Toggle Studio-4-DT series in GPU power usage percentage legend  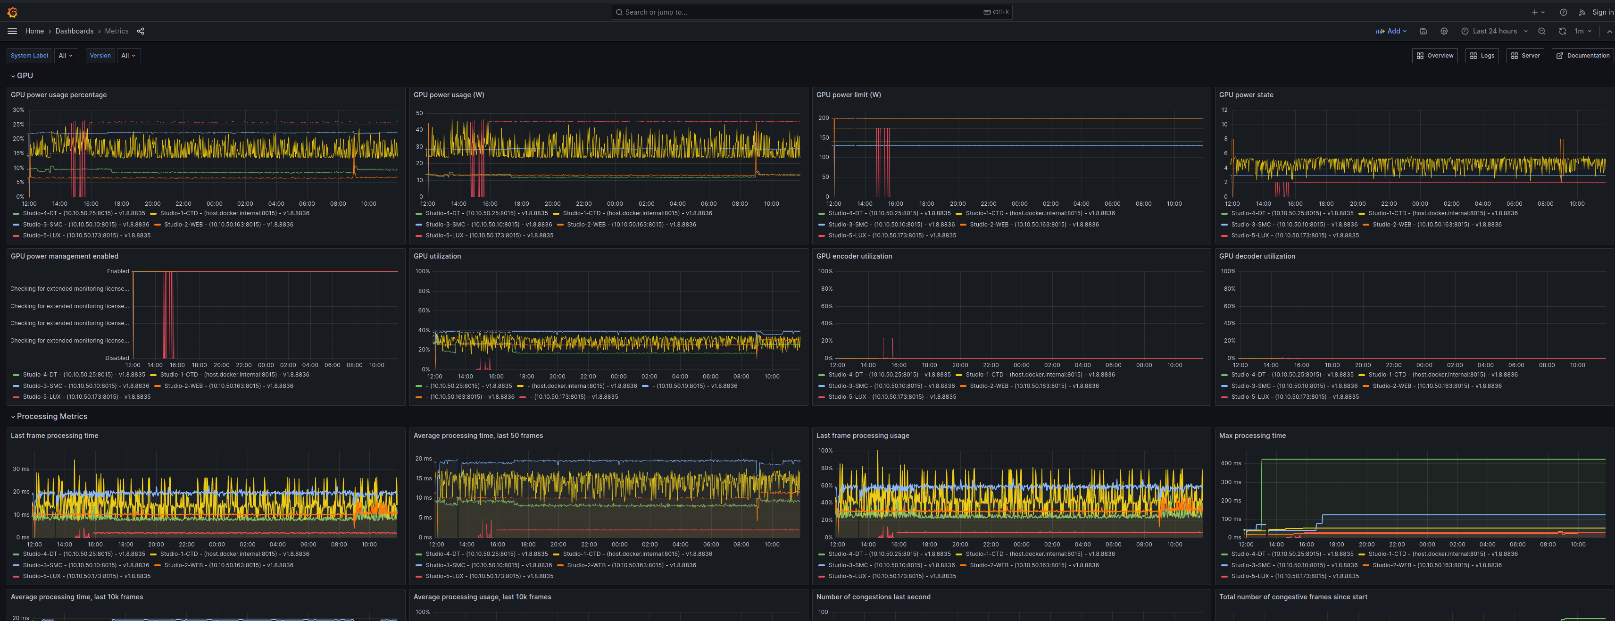point(83,213)
